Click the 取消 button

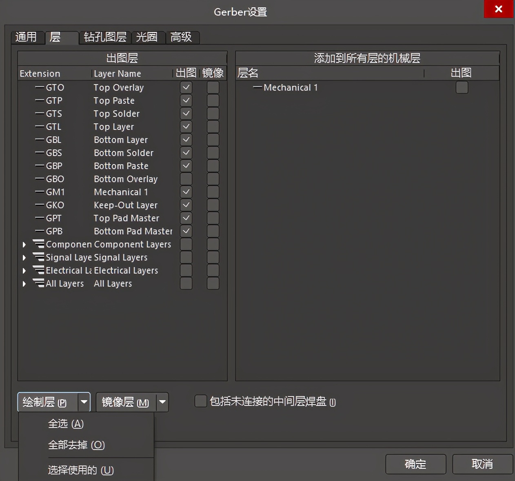pyautogui.click(x=482, y=464)
